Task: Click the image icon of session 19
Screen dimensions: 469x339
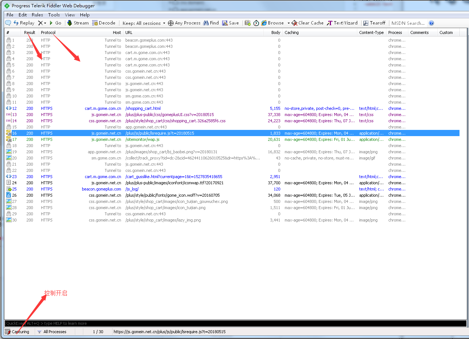Action: pos(8,152)
